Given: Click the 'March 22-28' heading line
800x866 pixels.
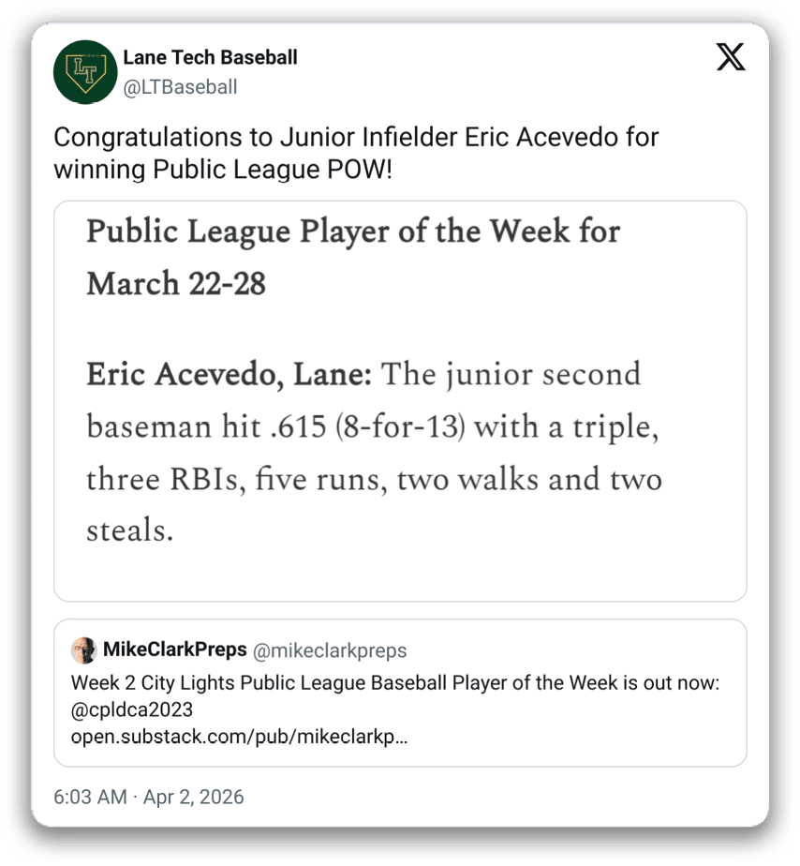Looking at the screenshot, I should (x=176, y=283).
